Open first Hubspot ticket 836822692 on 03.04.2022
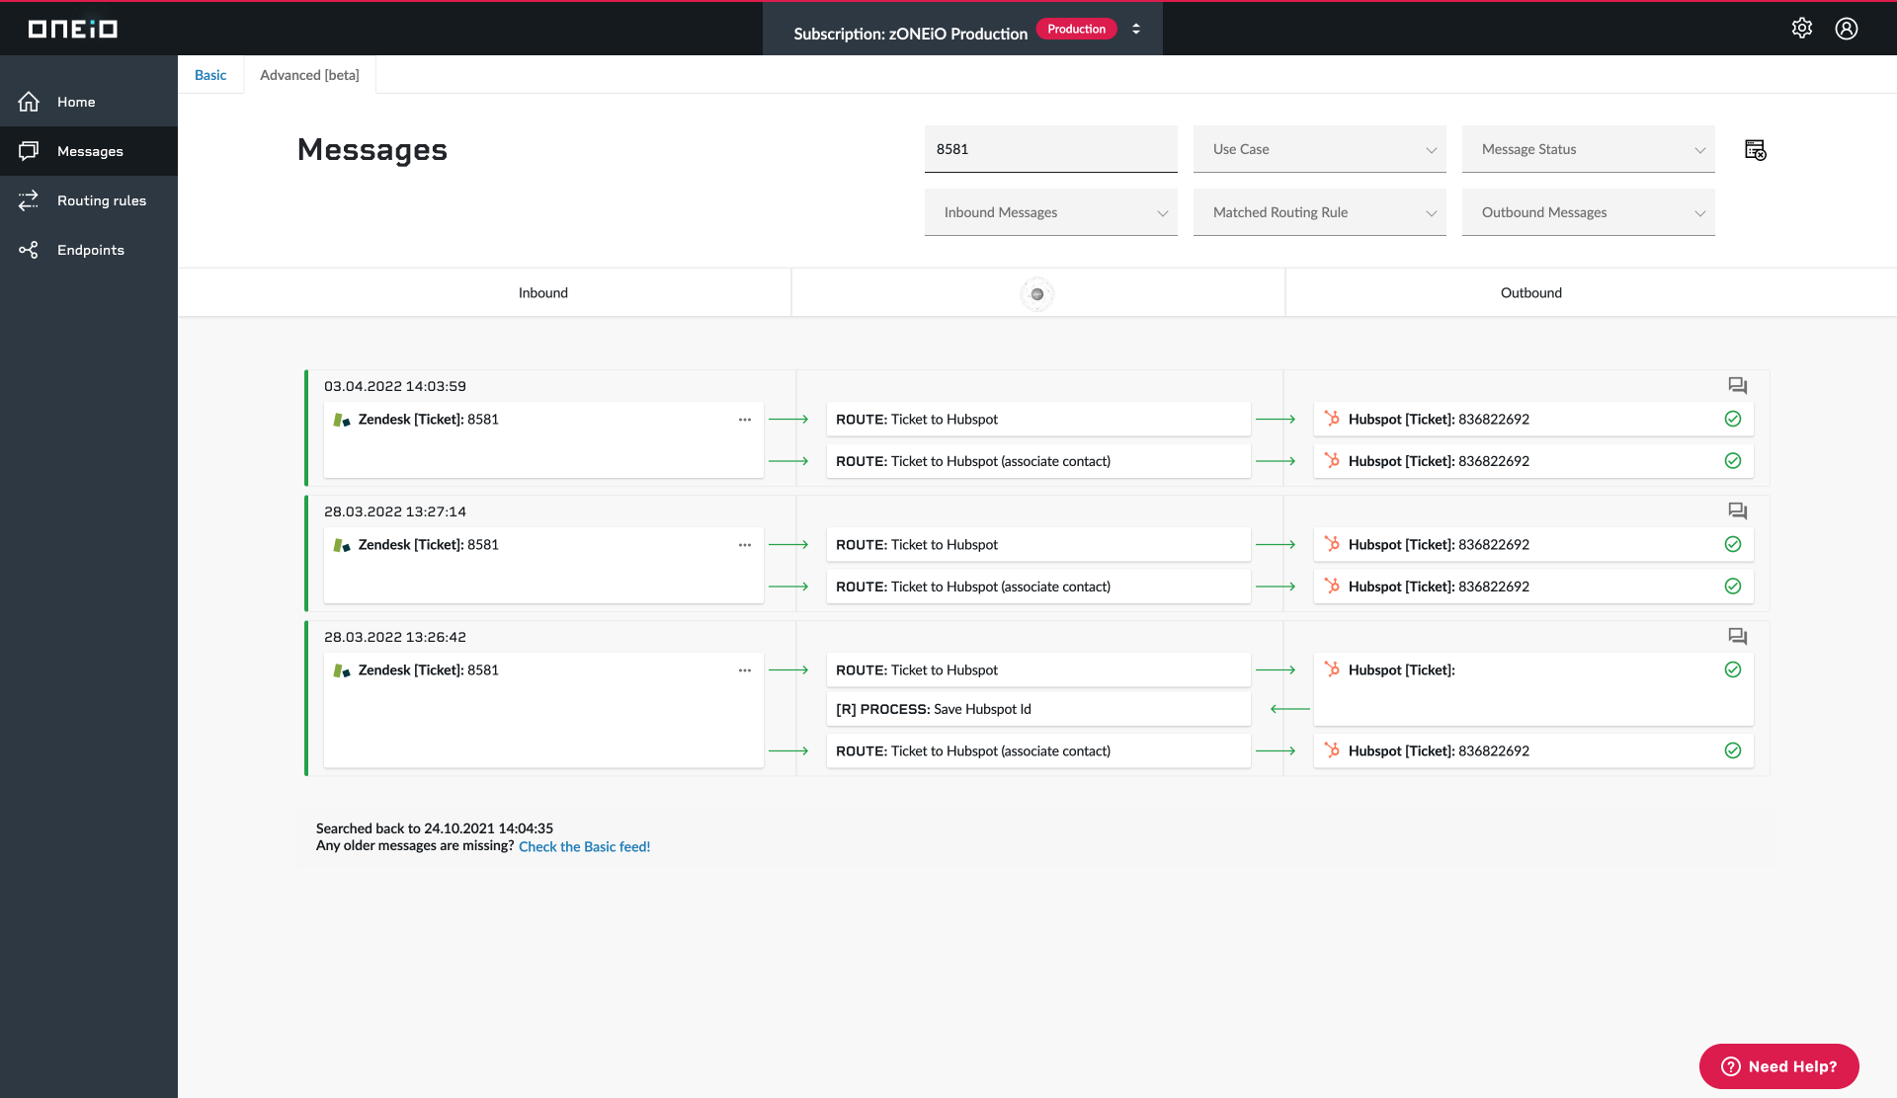This screenshot has width=1897, height=1098. click(x=1533, y=419)
